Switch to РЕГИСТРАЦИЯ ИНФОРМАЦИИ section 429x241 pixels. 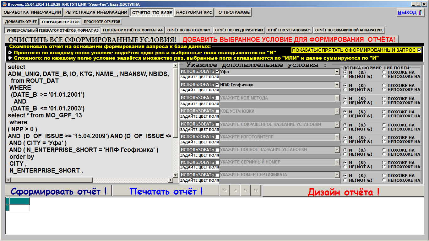[96, 12]
